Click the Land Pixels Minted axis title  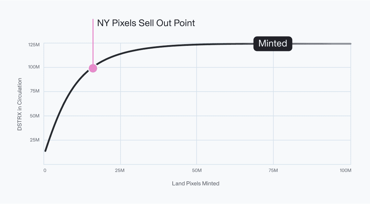click(x=196, y=183)
